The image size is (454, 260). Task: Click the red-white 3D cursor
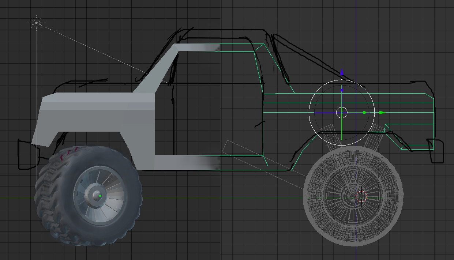(x=361, y=196)
